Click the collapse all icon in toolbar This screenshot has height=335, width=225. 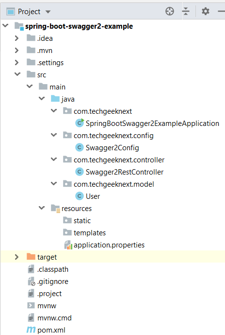coord(186,11)
